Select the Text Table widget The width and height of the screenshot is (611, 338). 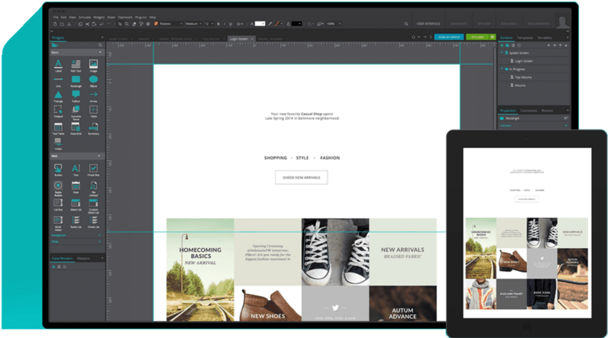click(x=58, y=129)
